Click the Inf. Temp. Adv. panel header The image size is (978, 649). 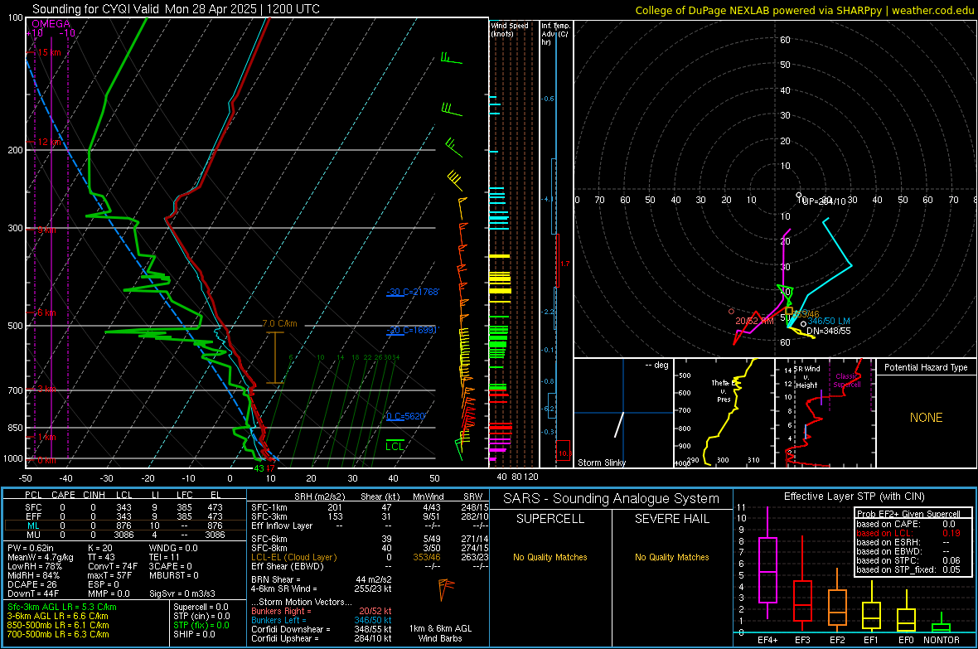555,34
